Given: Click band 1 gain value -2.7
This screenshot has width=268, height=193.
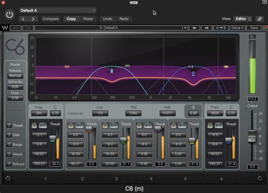Looking at the screenshot, I should pos(40,135).
